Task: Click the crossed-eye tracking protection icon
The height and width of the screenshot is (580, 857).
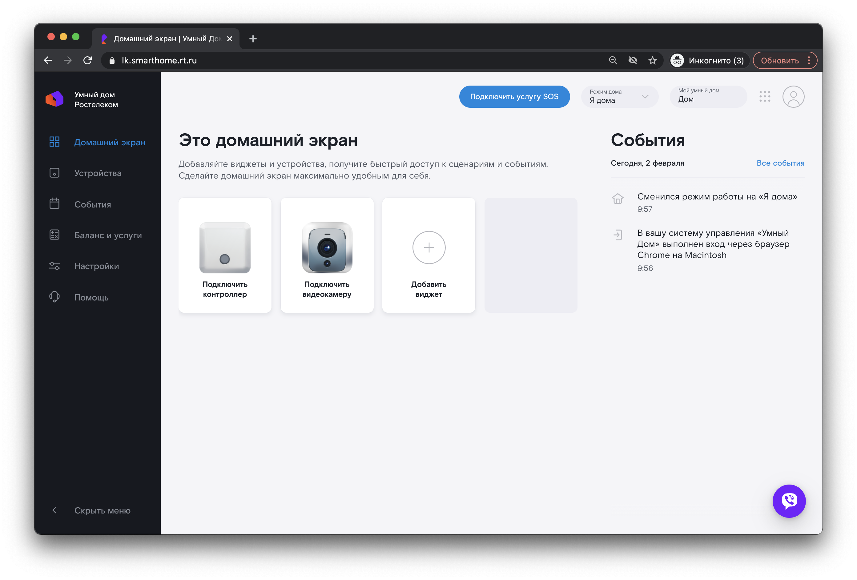Action: coord(633,60)
